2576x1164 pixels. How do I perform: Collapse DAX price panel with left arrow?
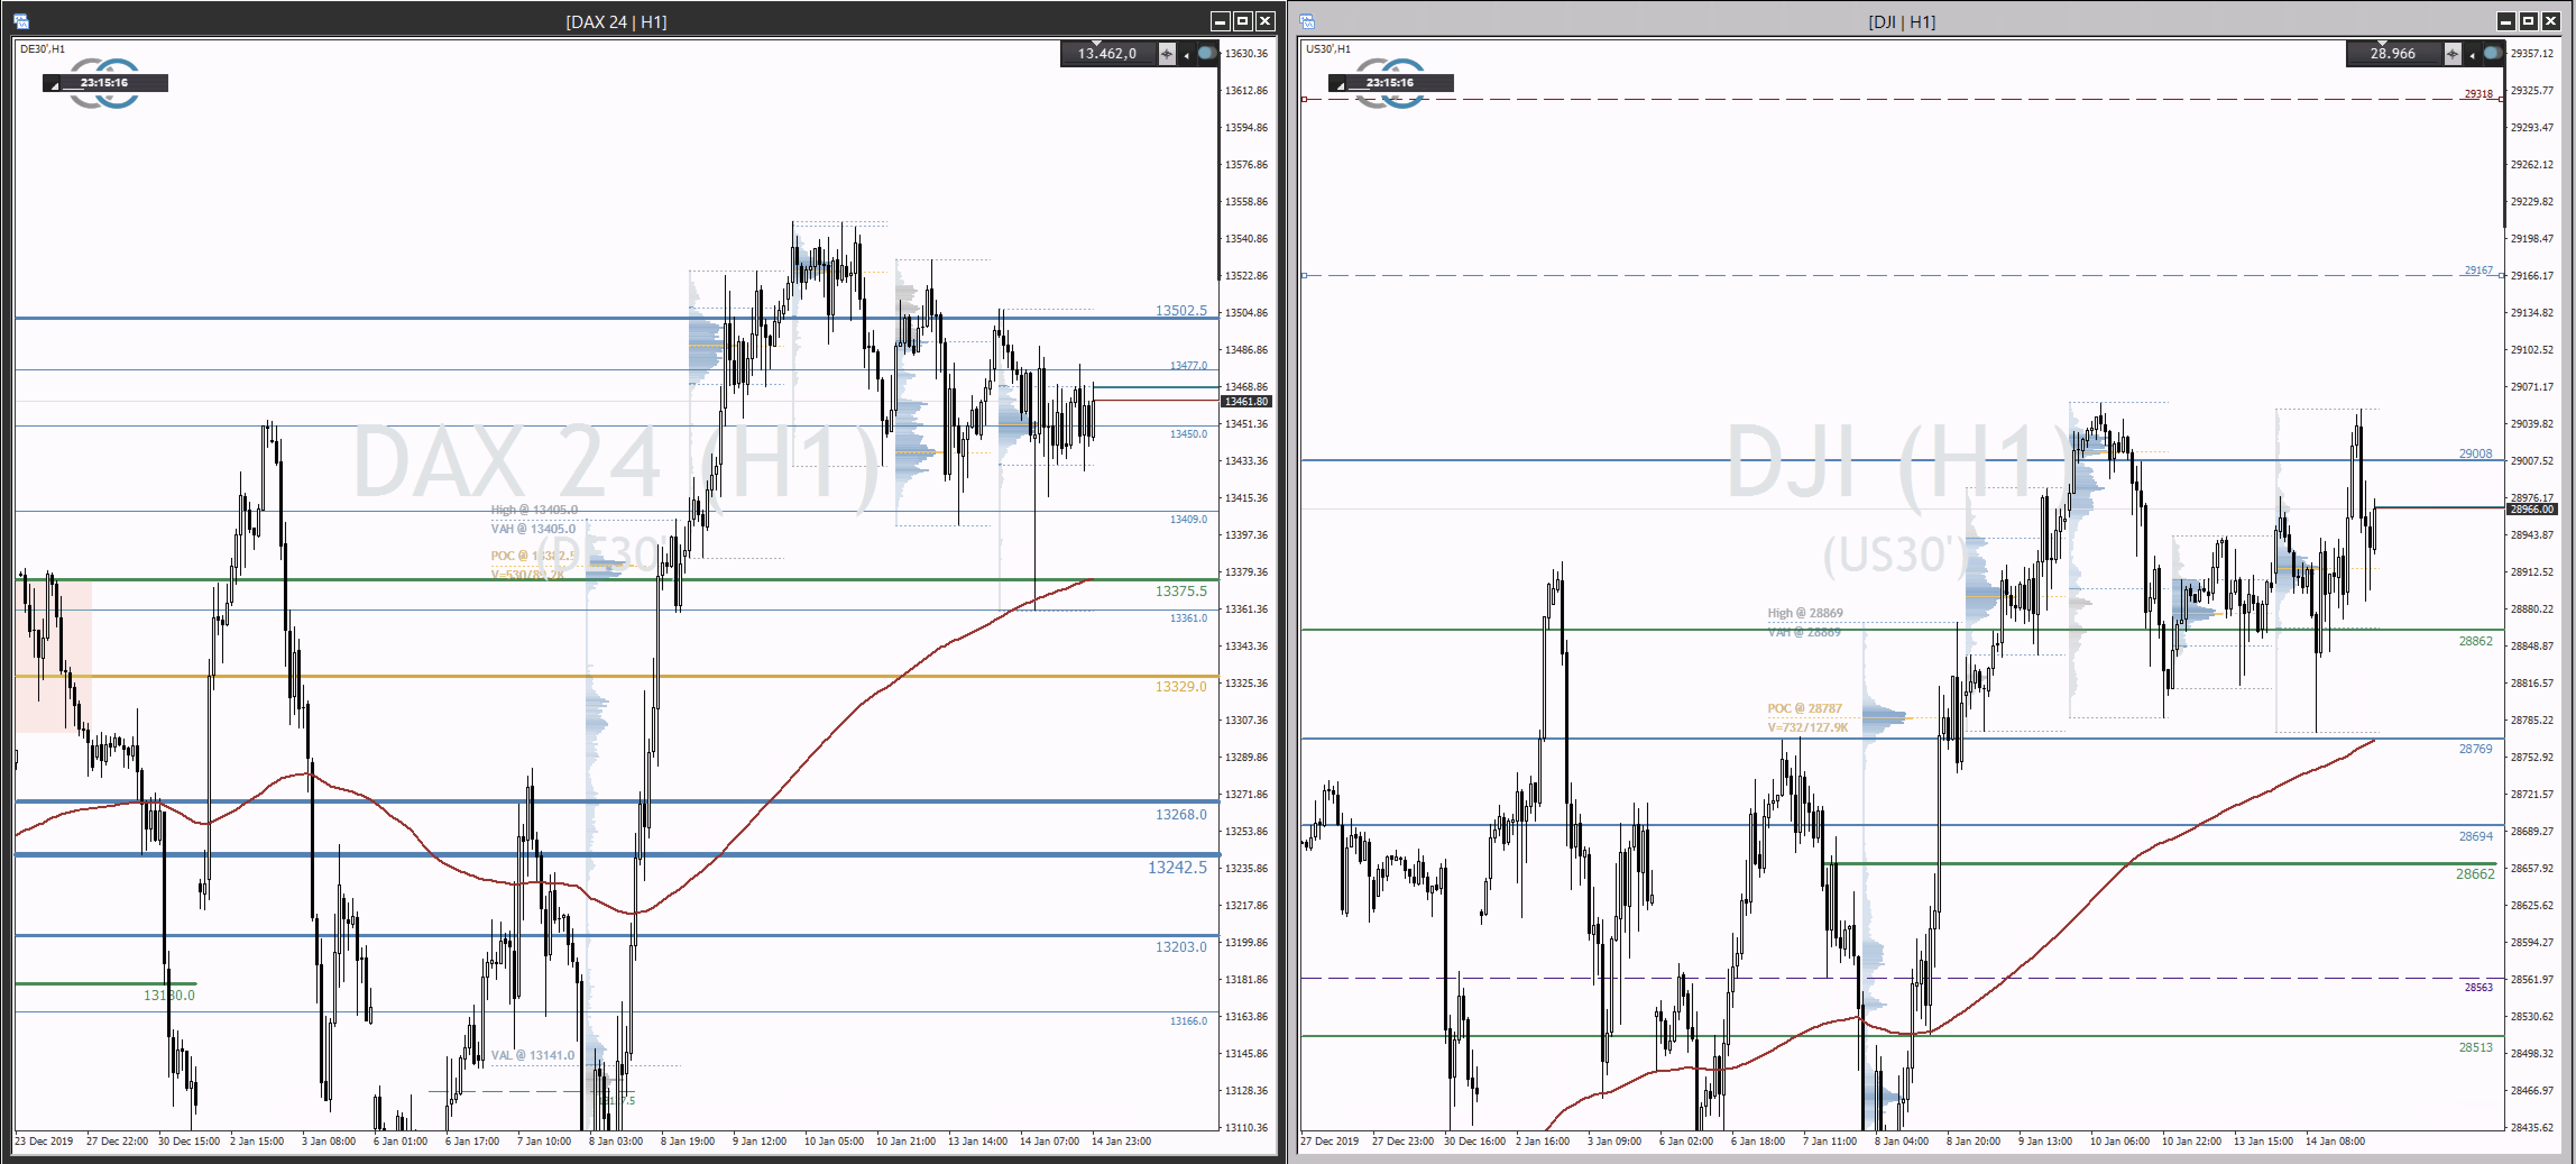[x=1187, y=55]
